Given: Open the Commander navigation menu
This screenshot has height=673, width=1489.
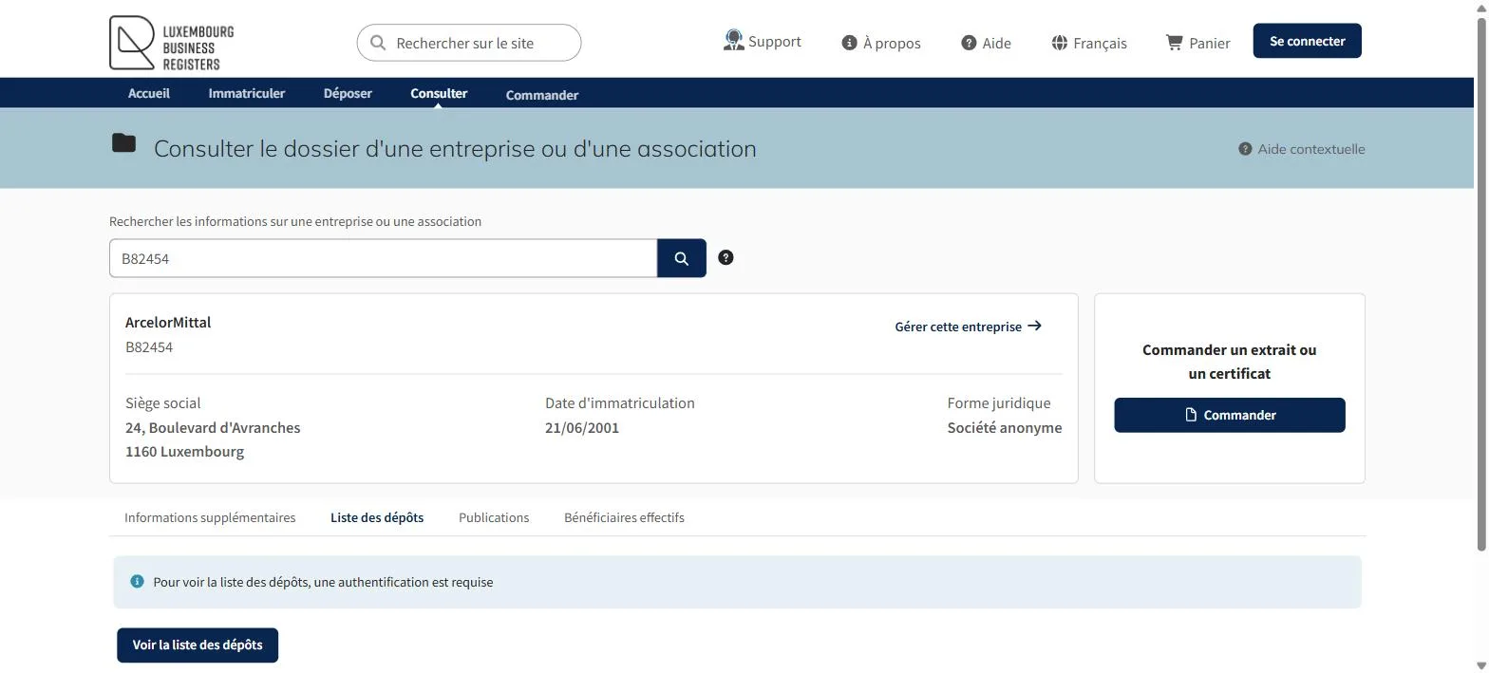Looking at the screenshot, I should (542, 95).
